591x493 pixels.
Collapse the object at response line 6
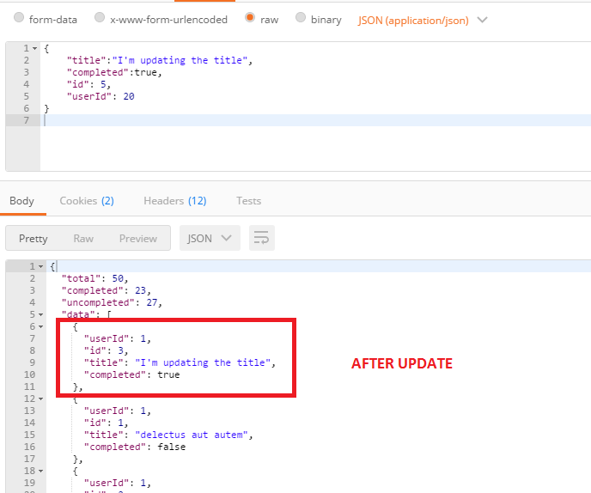(x=40, y=326)
